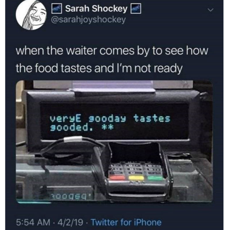Image resolution: width=230 pixels, height=230 pixels.
Task: Click the 'veryE gooday tastes' display text
Action: (x=110, y=119)
